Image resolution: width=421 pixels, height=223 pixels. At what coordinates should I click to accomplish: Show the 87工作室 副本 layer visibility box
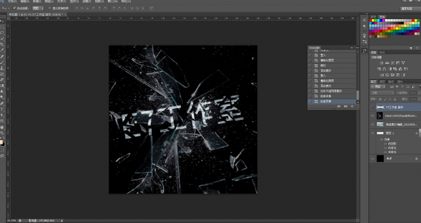pyautogui.click(x=373, y=107)
